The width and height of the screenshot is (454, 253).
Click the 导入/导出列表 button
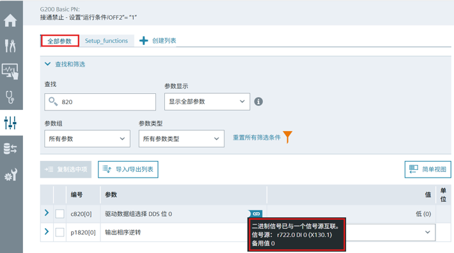point(128,169)
